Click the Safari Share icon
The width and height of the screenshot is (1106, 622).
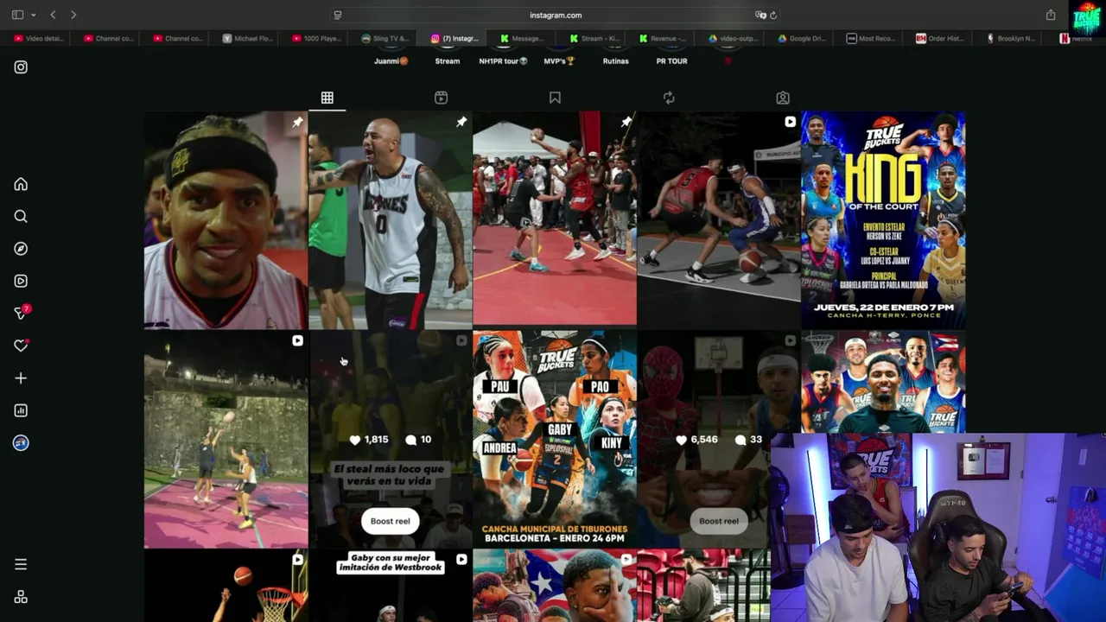1051,15
